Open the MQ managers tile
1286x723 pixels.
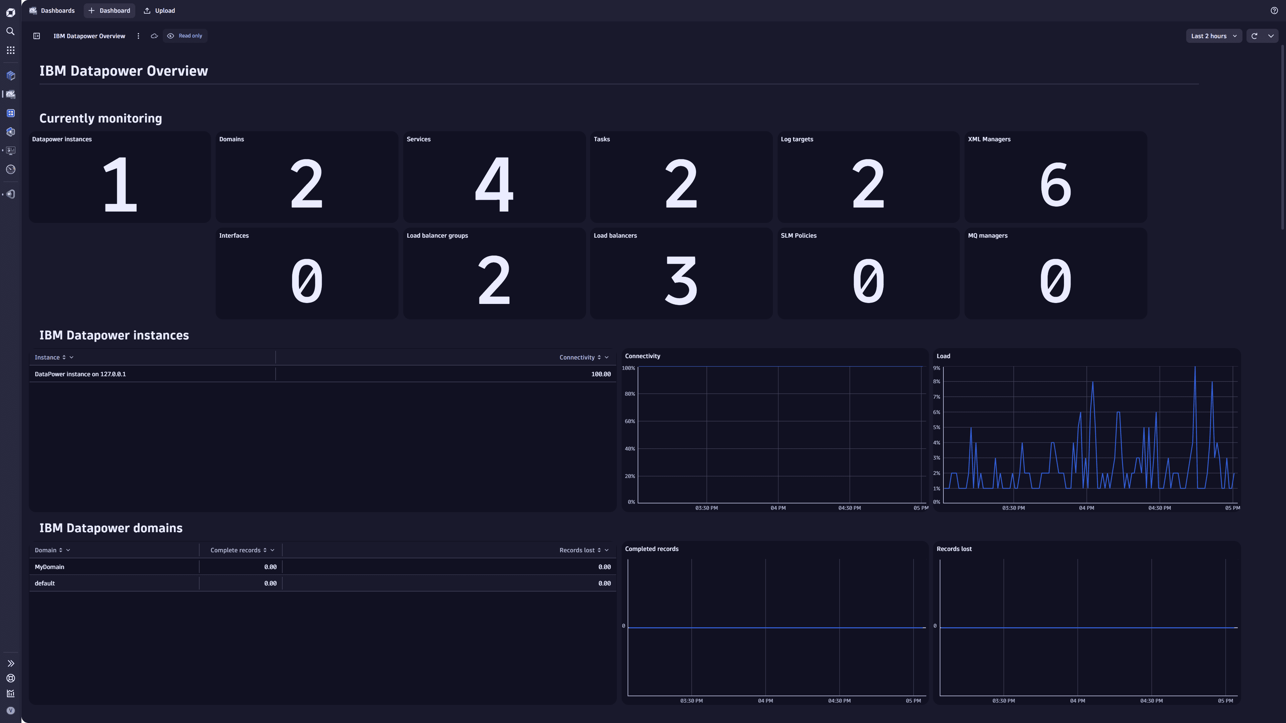click(x=1056, y=273)
